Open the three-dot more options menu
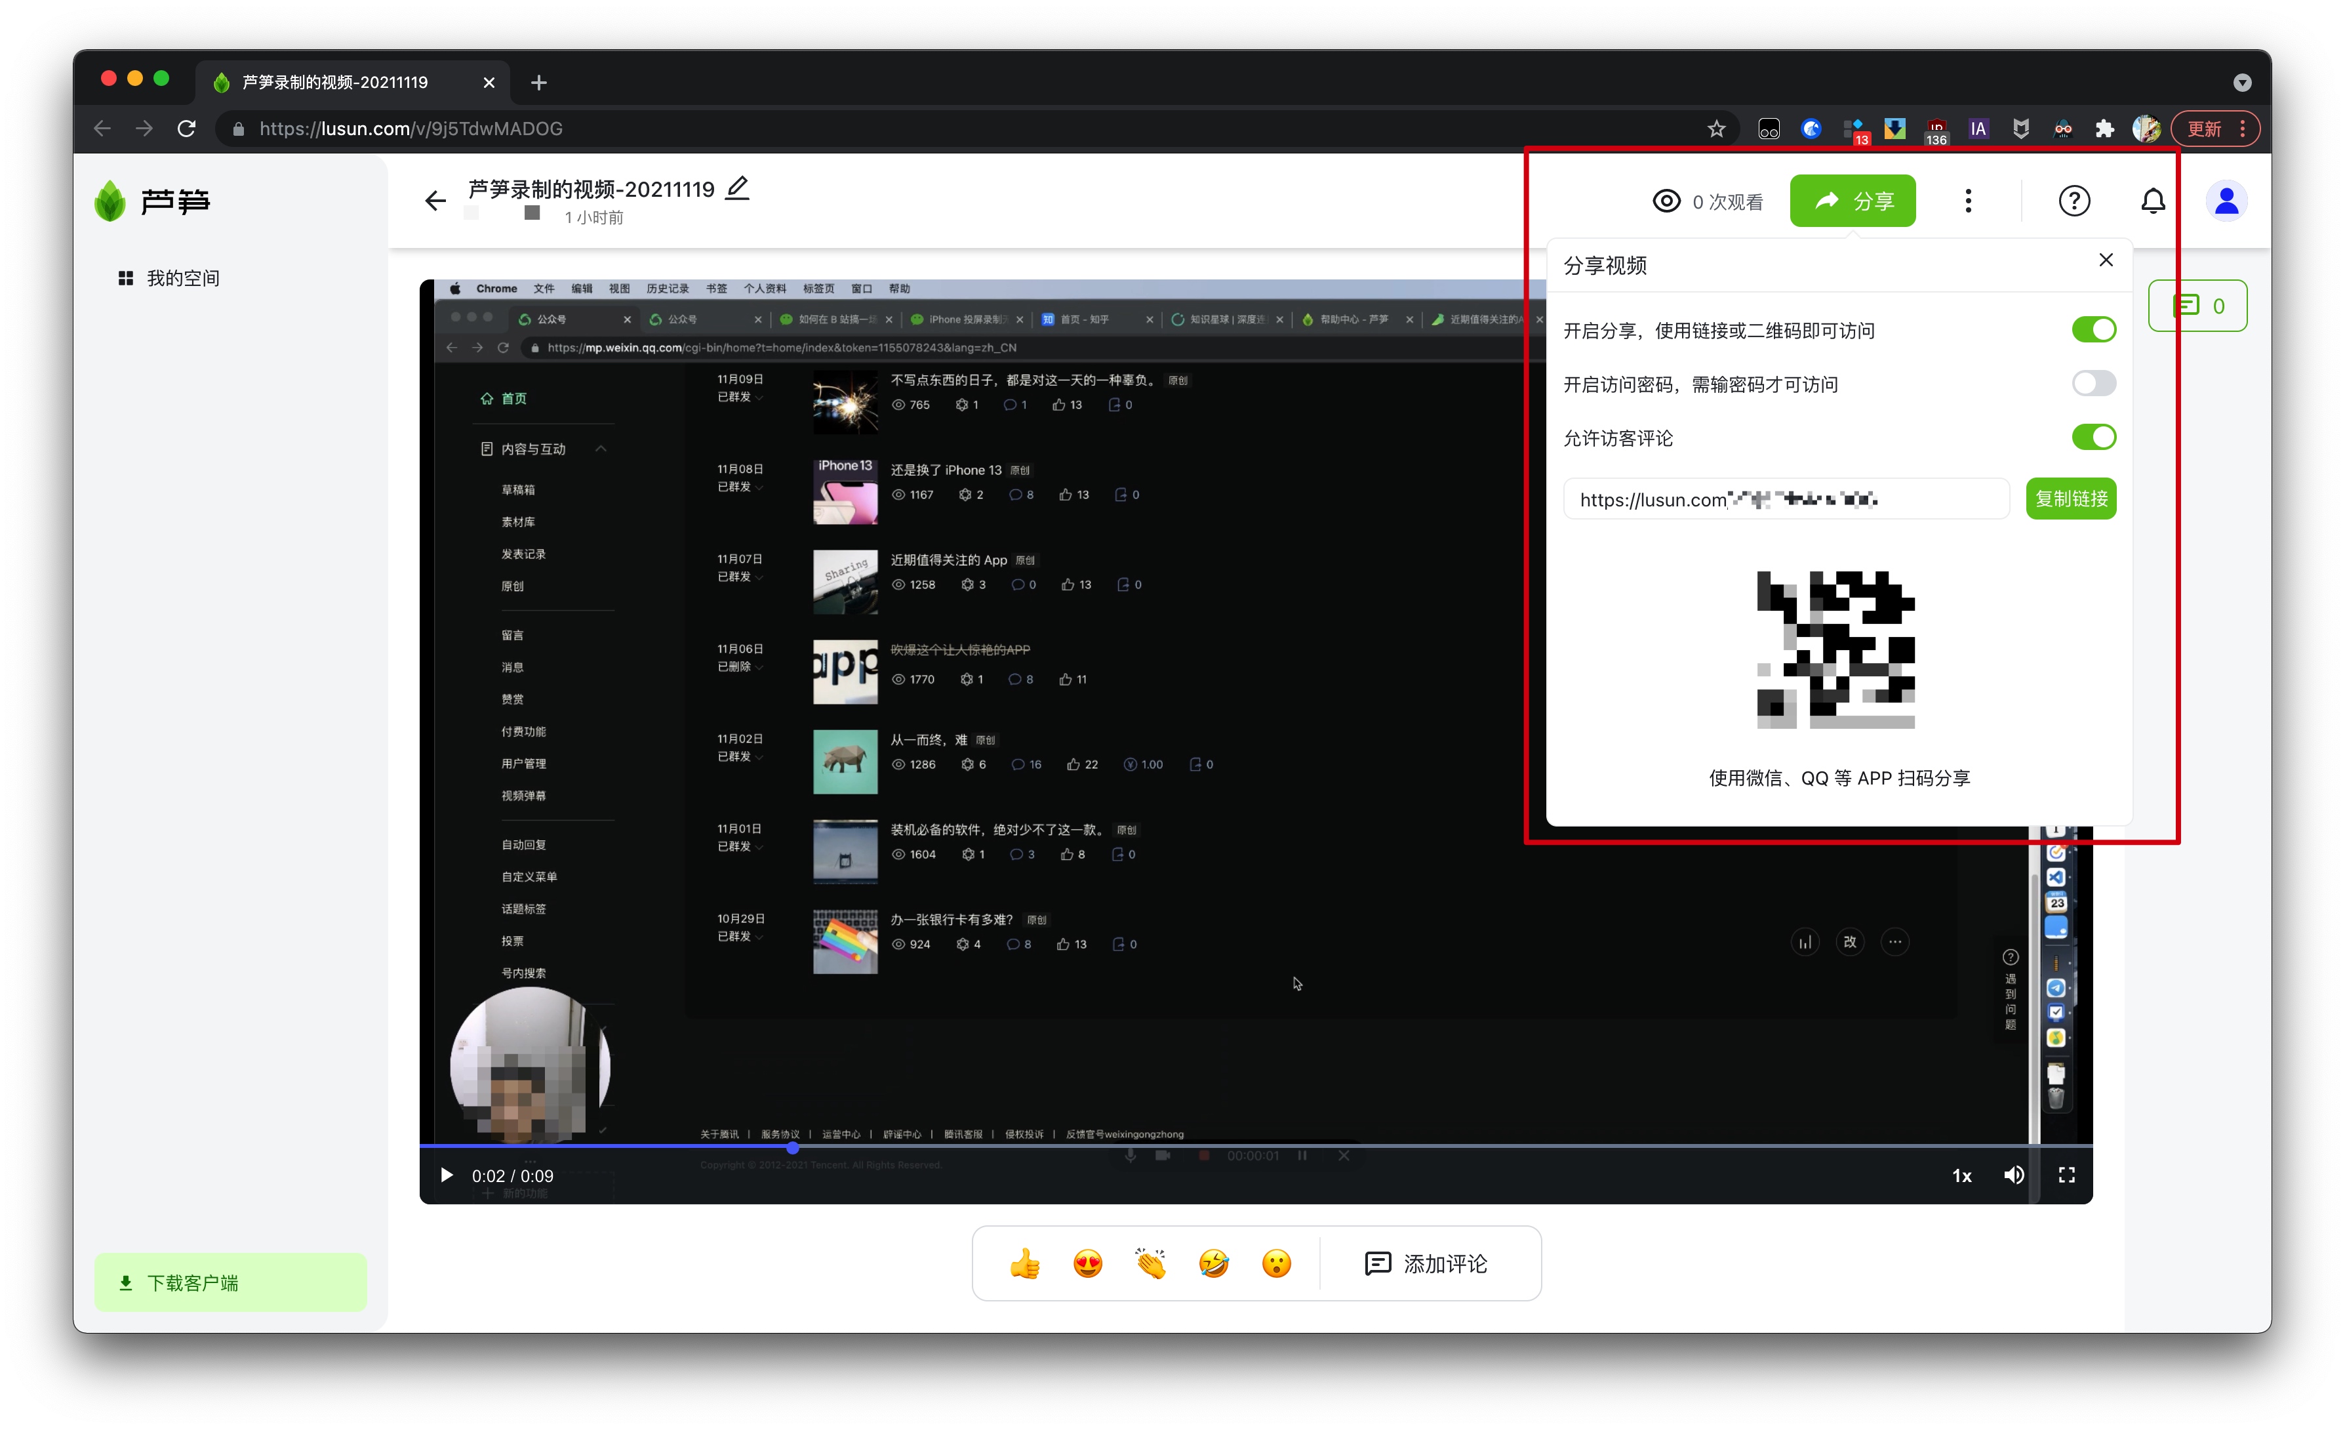The height and width of the screenshot is (1430, 2345). [x=1968, y=201]
